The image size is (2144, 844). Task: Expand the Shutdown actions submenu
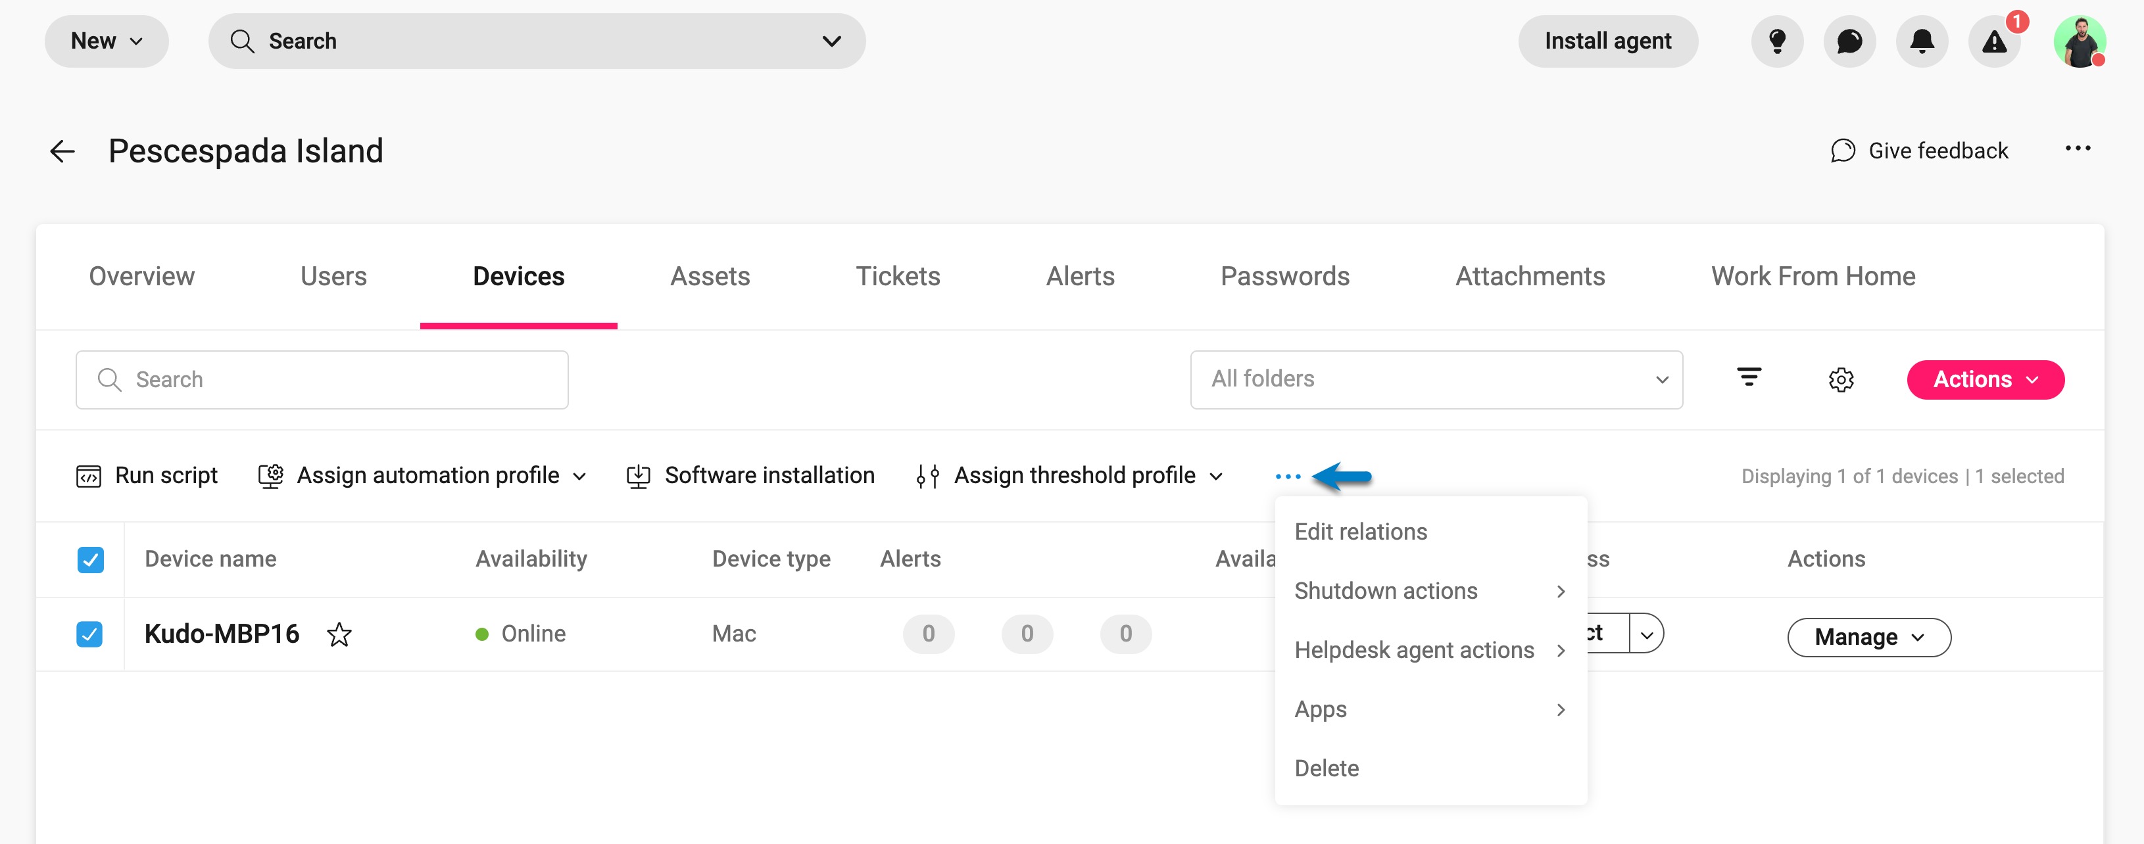coord(1430,591)
